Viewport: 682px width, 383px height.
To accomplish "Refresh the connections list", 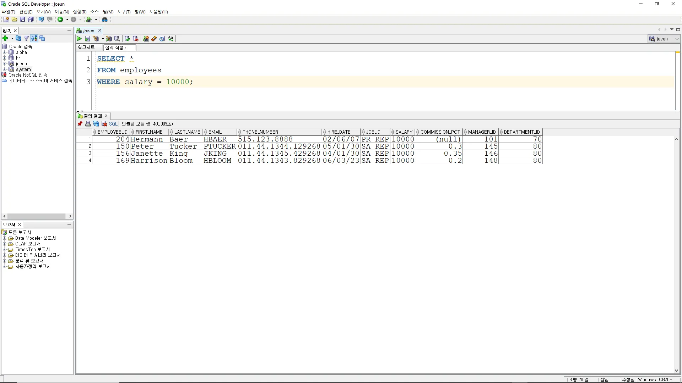I will (x=18, y=38).
